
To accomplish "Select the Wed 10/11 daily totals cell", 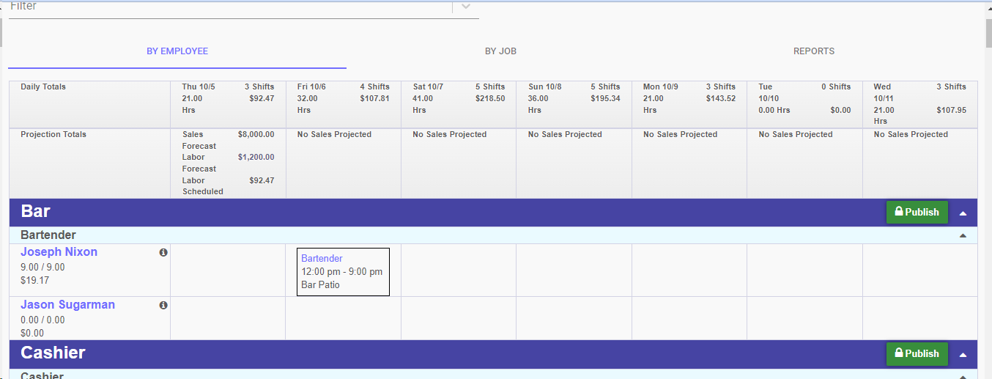I will [x=920, y=104].
